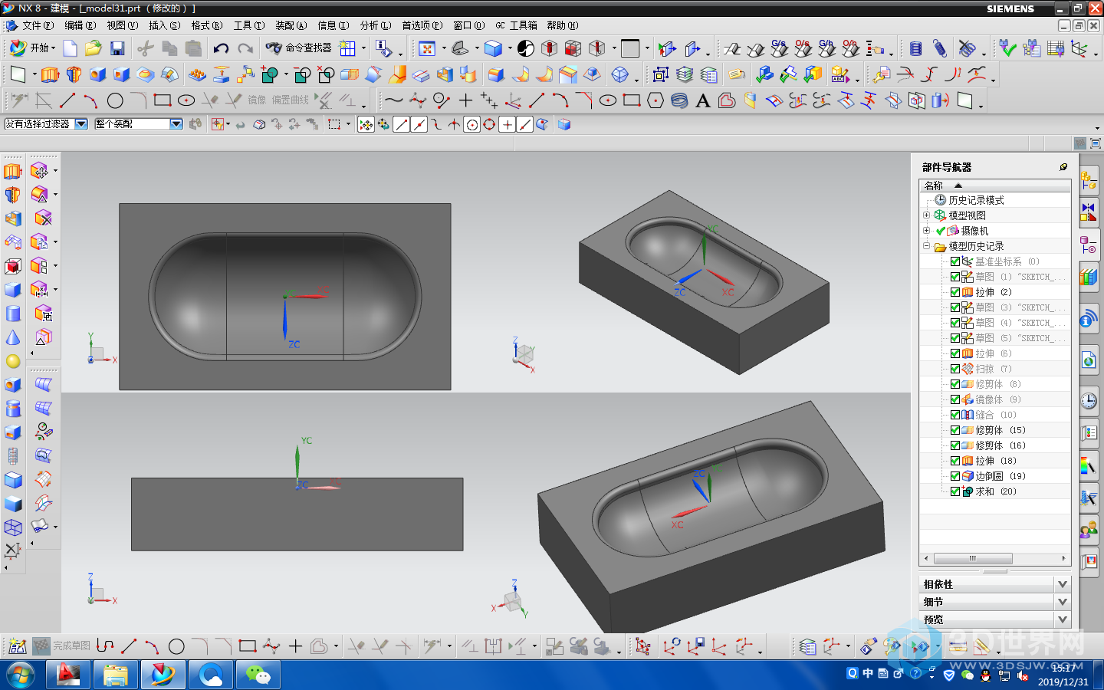Click the extrude icon in feature toolbar

click(50, 75)
